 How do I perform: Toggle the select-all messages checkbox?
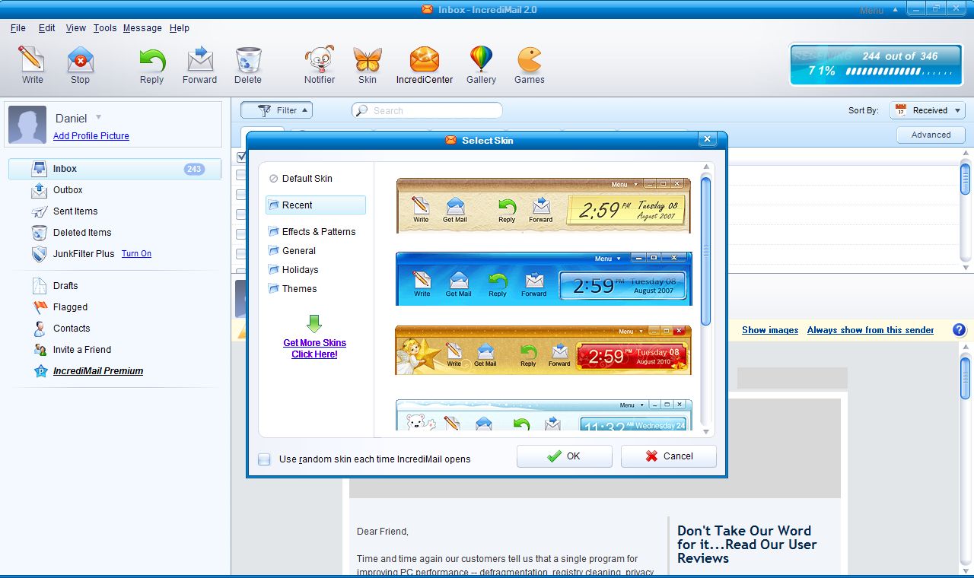(241, 157)
